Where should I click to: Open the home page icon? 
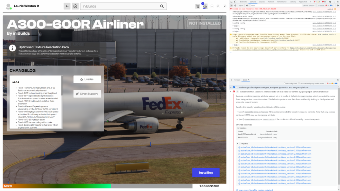[x=75, y=6]
